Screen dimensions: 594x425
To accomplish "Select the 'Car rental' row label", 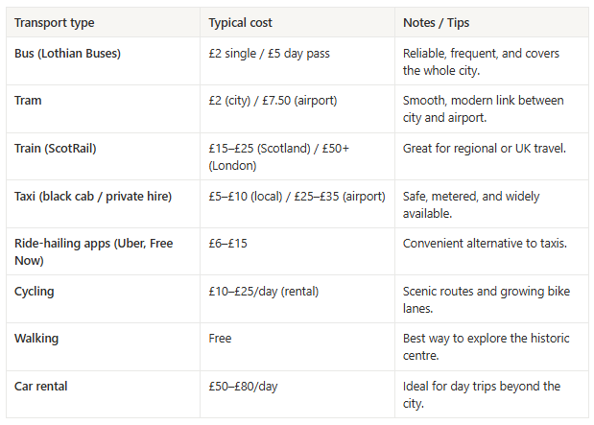I will [41, 386].
